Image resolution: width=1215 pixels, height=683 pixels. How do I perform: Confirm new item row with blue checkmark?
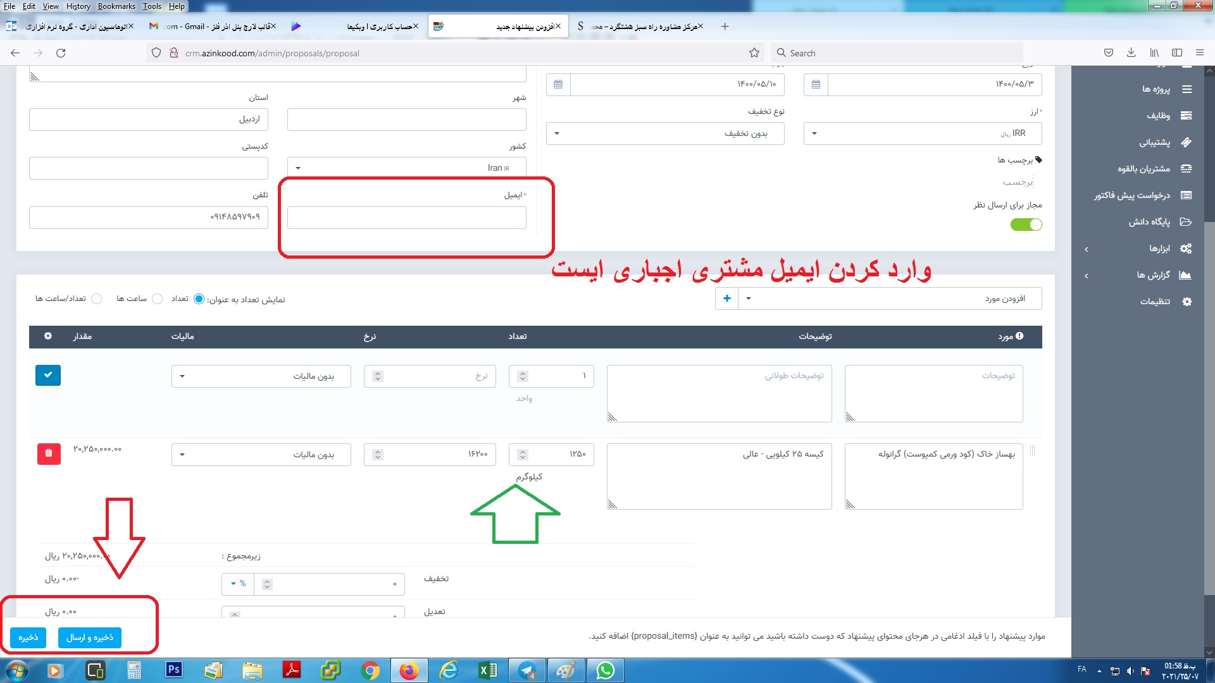pos(48,375)
